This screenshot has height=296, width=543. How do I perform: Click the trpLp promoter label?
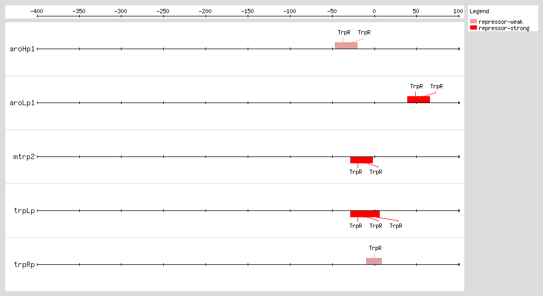click(24, 211)
